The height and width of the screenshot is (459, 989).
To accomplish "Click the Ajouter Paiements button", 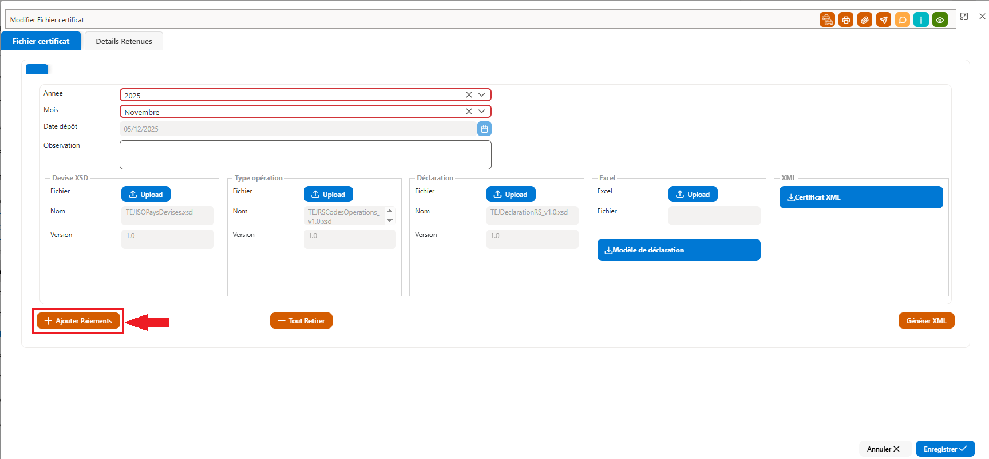I will coord(78,320).
